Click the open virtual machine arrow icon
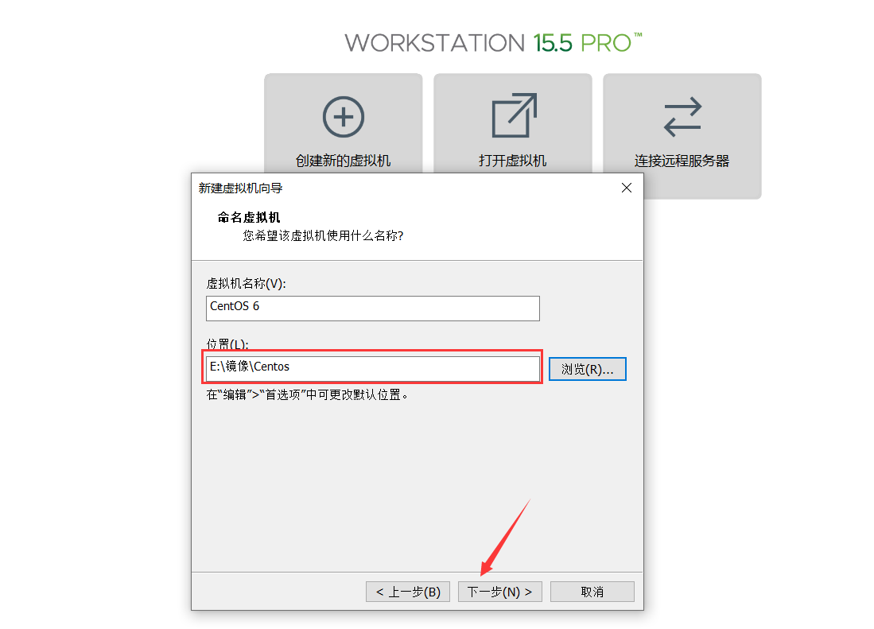Image resolution: width=874 pixels, height=629 pixels. pos(514,115)
